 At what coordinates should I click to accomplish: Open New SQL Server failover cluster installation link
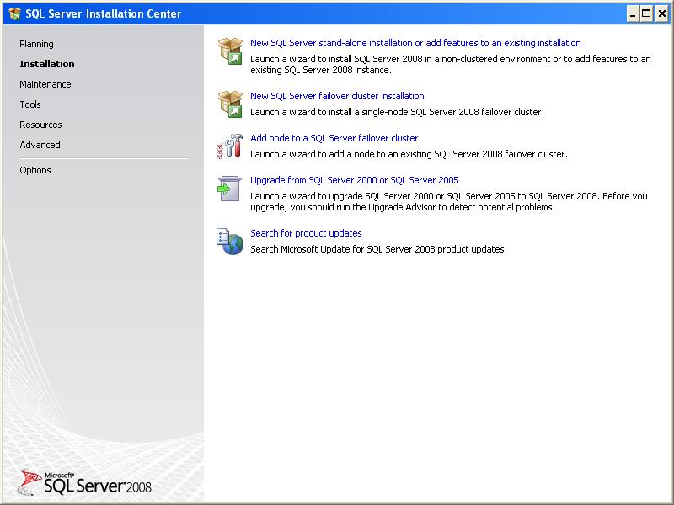coord(337,96)
